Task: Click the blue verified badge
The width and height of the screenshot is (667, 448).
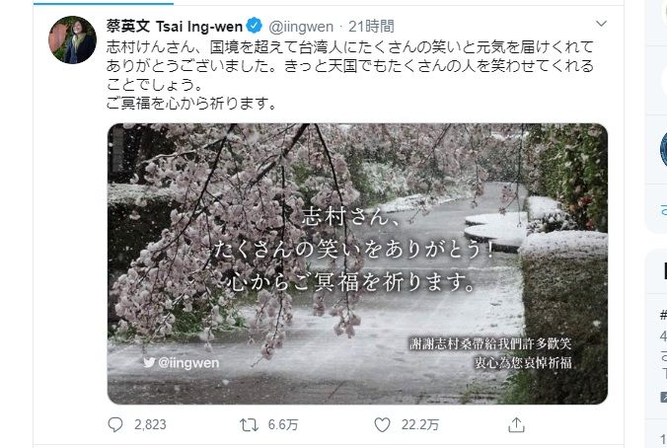Action: (x=255, y=27)
